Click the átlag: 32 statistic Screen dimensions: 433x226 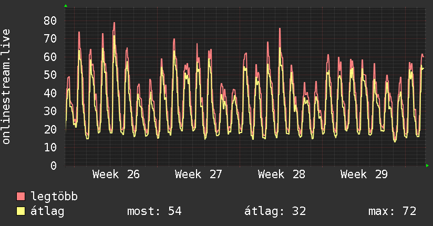[275, 211]
